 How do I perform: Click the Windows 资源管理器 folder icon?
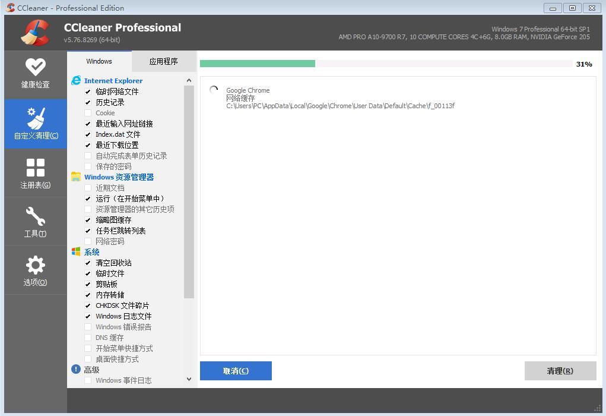click(x=76, y=177)
